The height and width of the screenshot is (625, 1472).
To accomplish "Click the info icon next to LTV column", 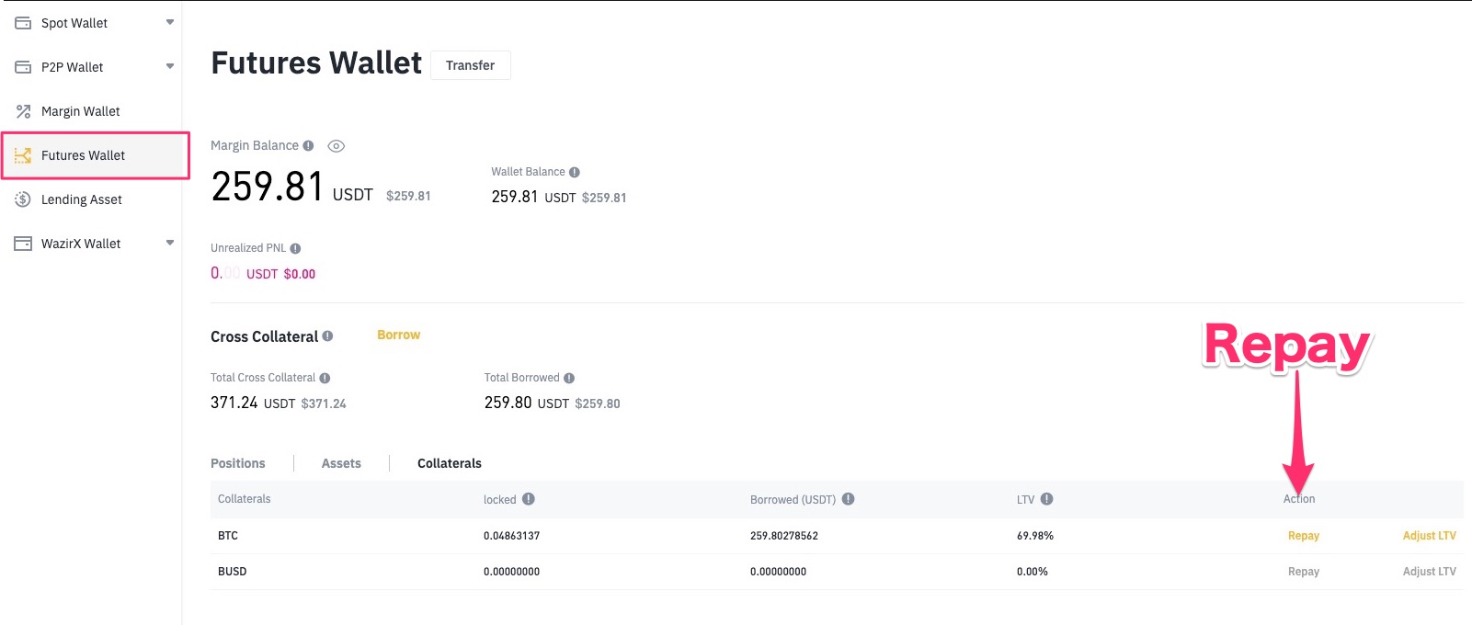I will tap(1046, 499).
